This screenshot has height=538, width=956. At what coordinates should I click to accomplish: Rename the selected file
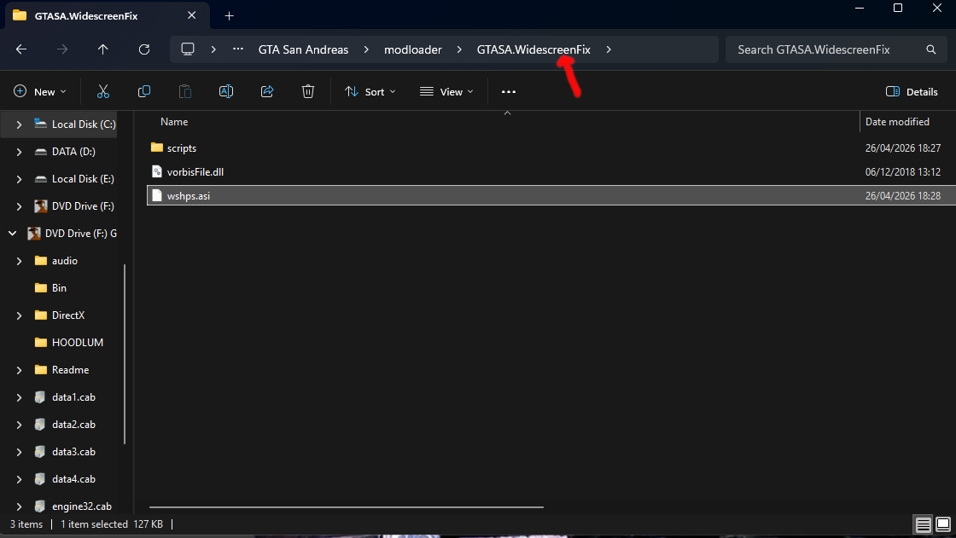pos(226,91)
